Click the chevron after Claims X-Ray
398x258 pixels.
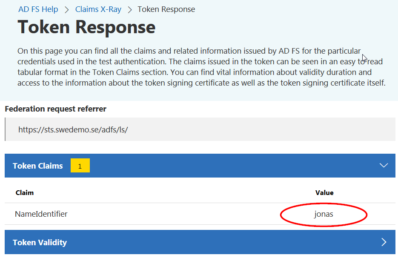click(130, 9)
